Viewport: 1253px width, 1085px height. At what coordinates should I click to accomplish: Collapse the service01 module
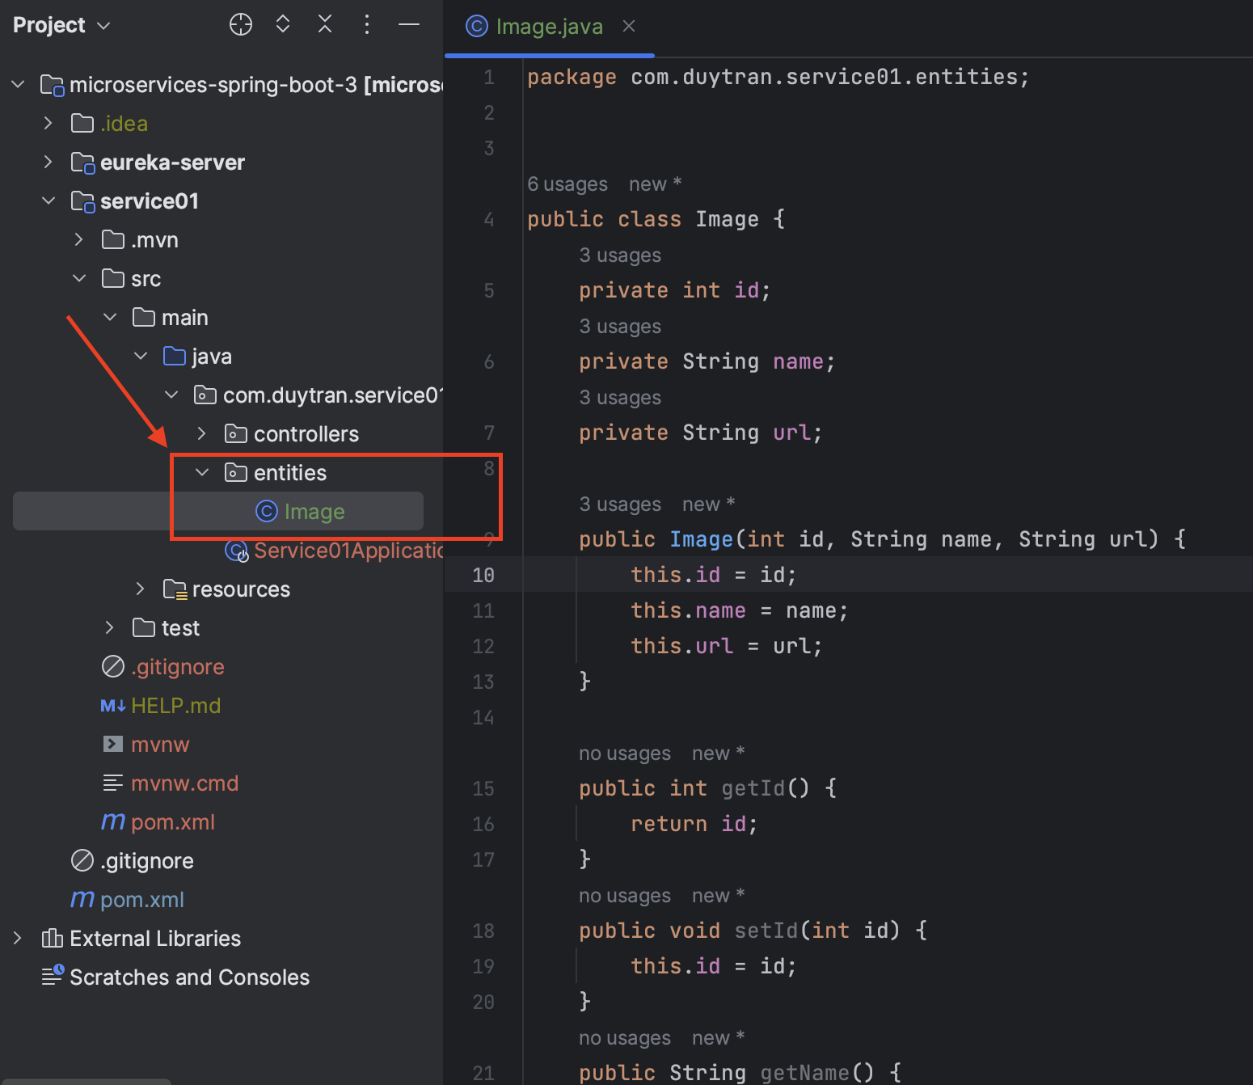point(49,201)
